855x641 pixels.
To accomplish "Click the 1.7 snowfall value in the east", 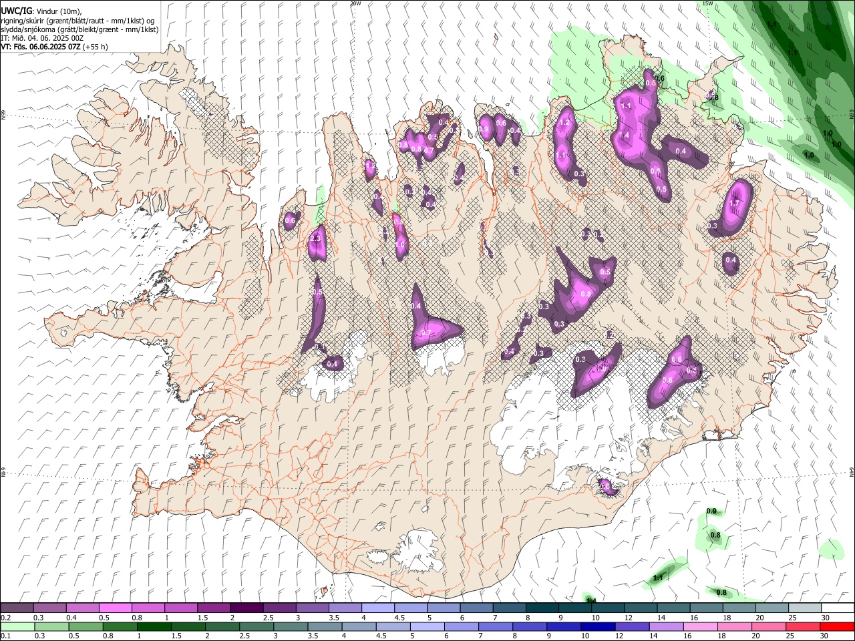I will click(734, 203).
